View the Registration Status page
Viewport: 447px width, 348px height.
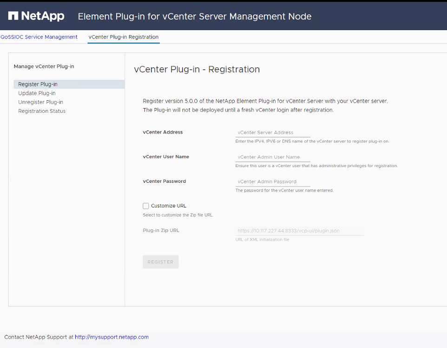(x=42, y=111)
